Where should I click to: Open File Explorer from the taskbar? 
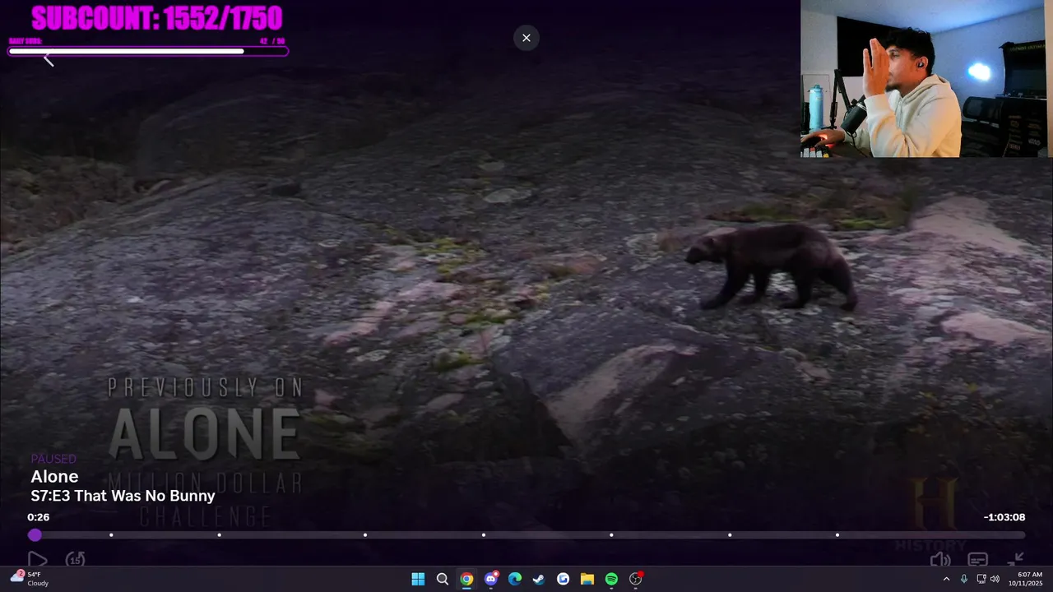pos(587,579)
